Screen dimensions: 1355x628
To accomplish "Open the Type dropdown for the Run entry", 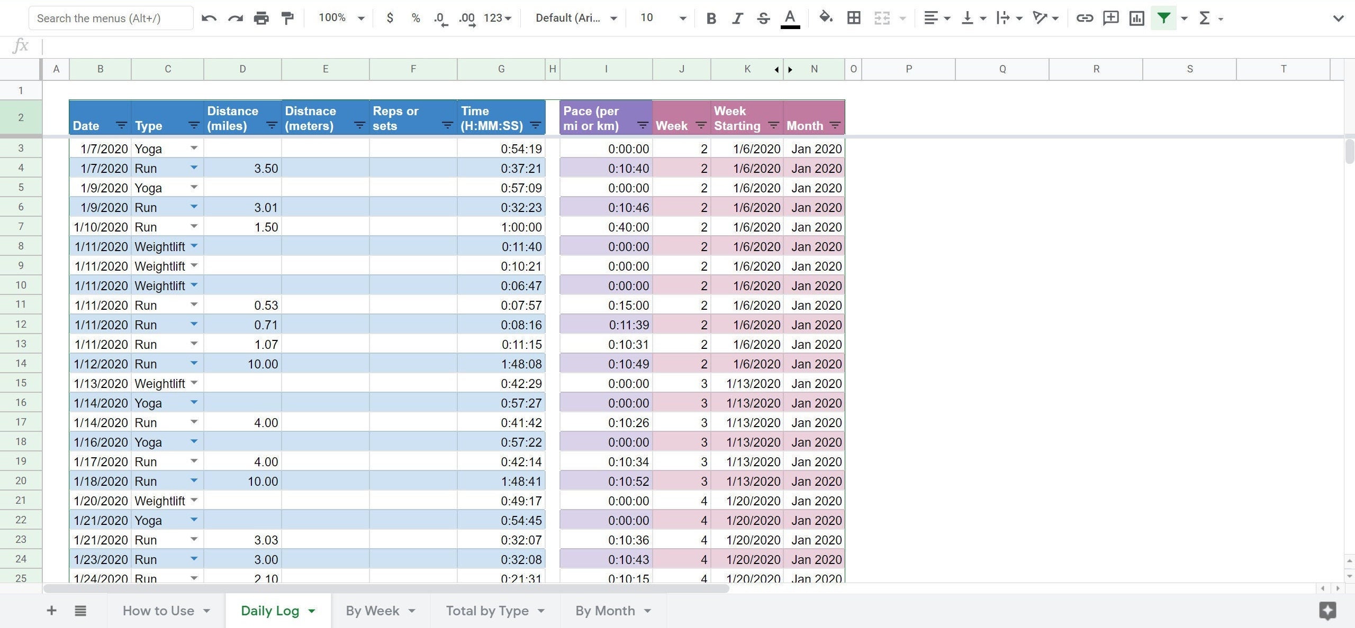I will pyautogui.click(x=194, y=168).
